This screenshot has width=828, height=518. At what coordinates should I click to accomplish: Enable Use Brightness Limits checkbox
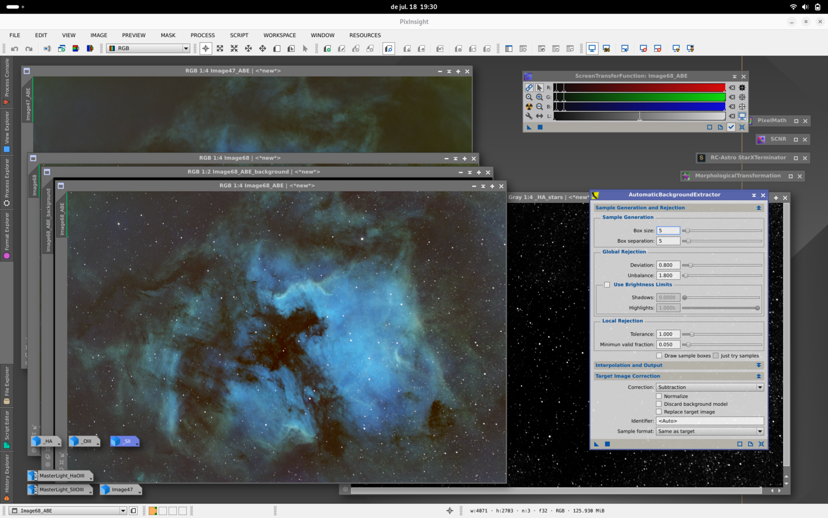[607, 285]
